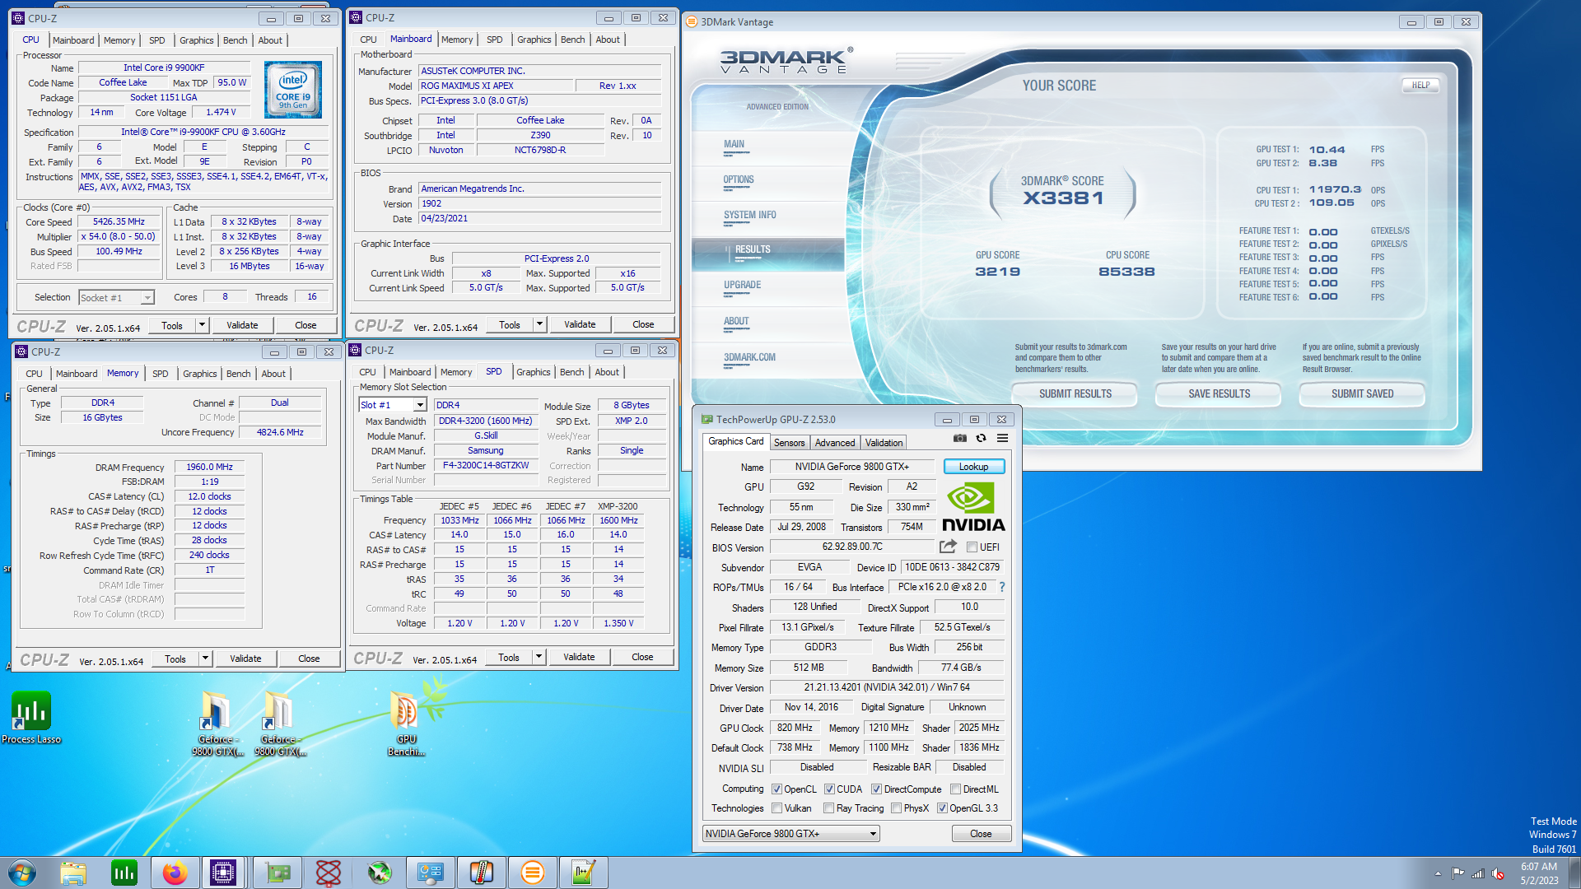Select the GPU Benchi... desktop folder

pyautogui.click(x=406, y=724)
